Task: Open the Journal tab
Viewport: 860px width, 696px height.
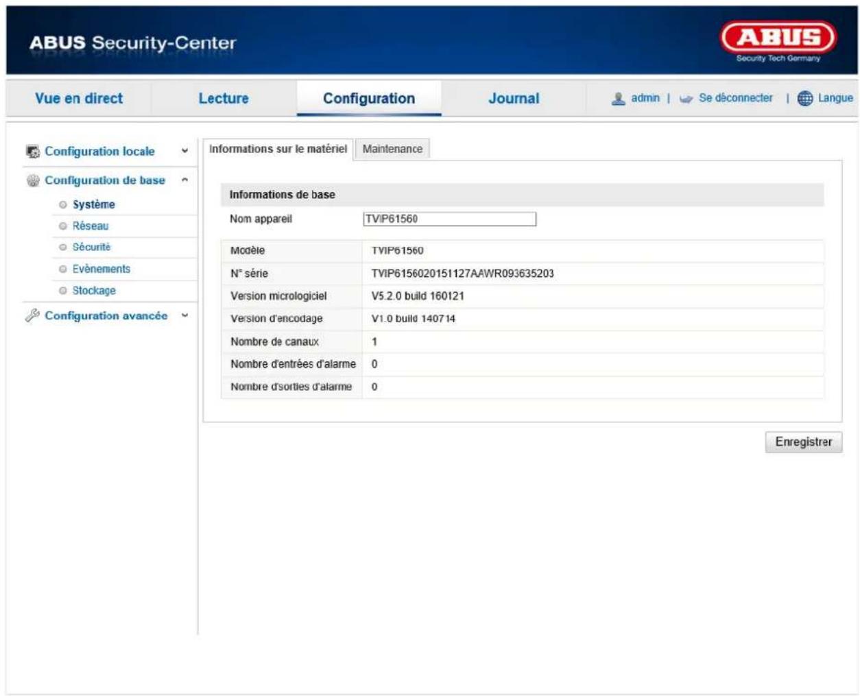Action: (x=514, y=98)
